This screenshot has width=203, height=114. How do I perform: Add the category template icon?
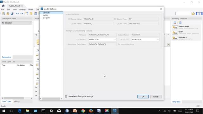(x=175, y=38)
